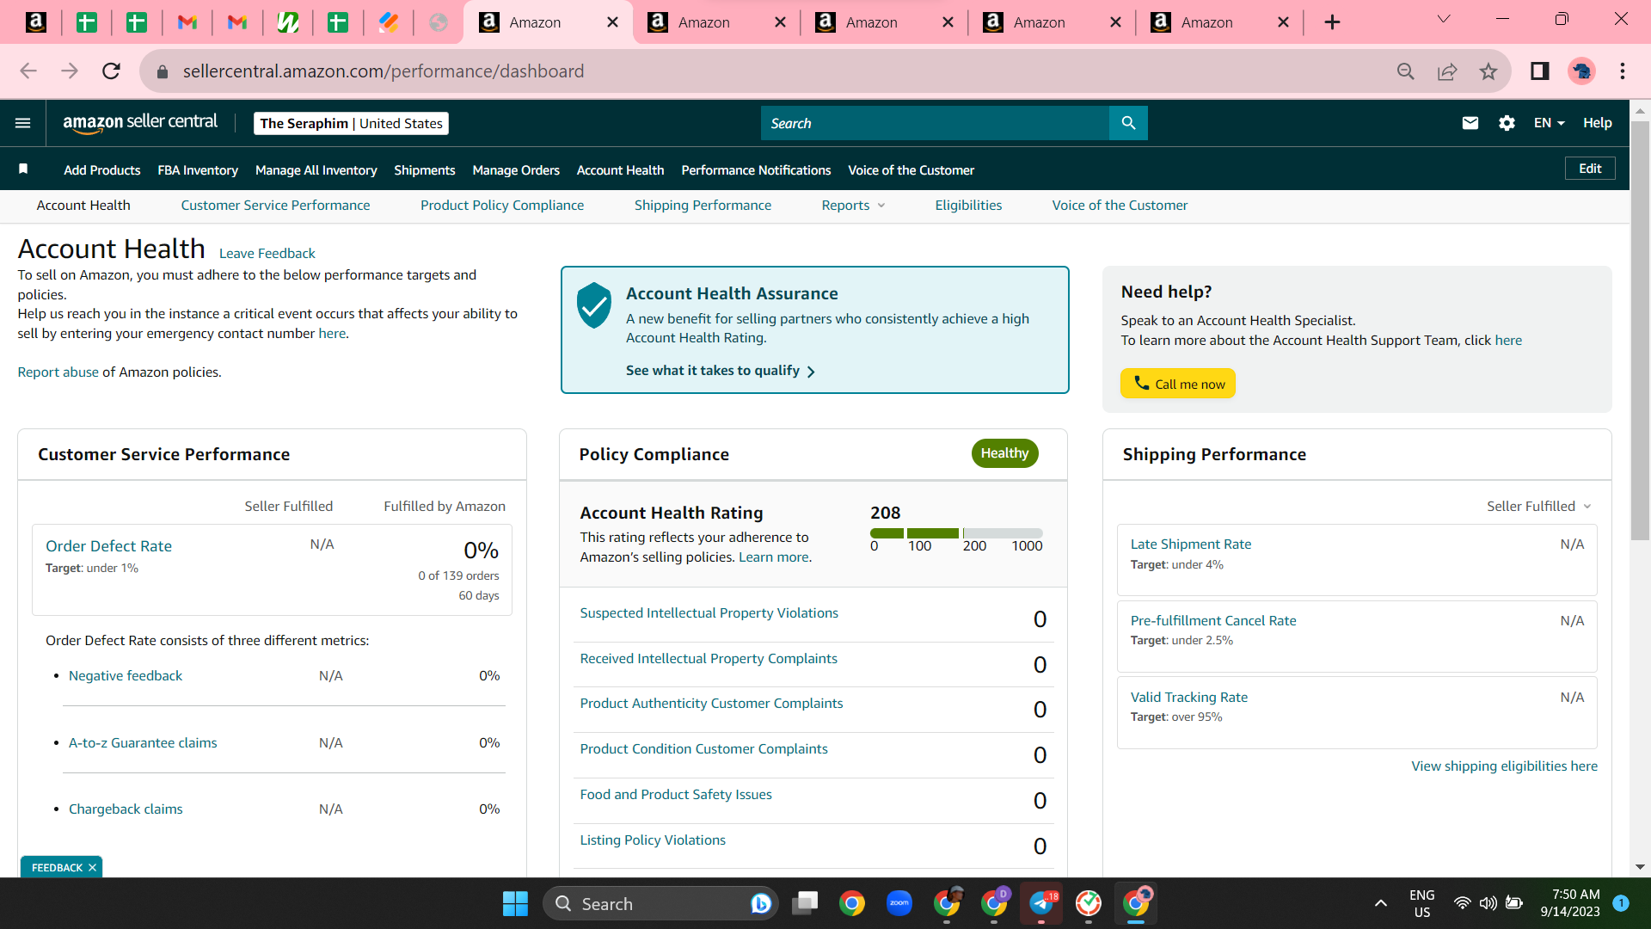The height and width of the screenshot is (929, 1651).
Task: Open the pinned Amazon tab at far left
Action: pos(36,22)
